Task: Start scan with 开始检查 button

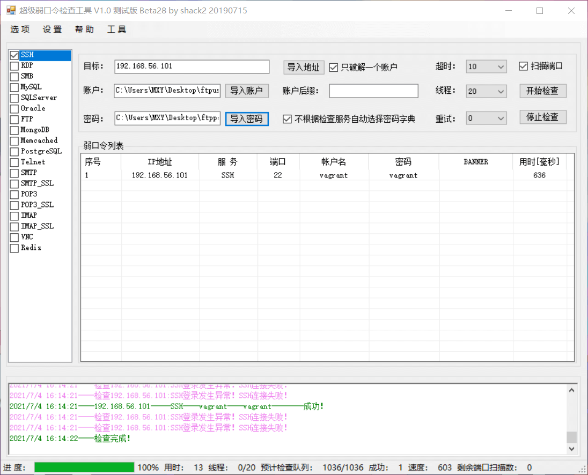Action: [542, 91]
